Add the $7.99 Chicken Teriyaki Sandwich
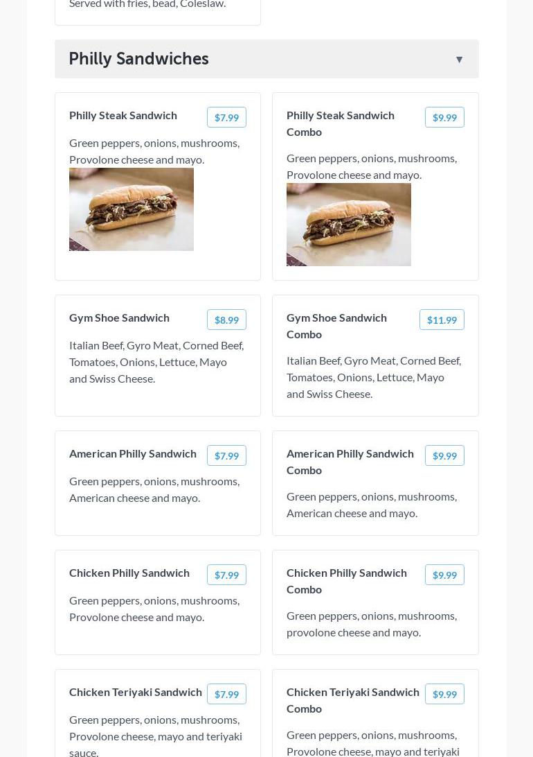The width and height of the screenshot is (533, 757). click(x=226, y=695)
